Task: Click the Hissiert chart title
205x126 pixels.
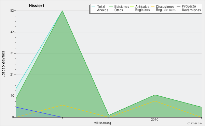Action: 37,6
